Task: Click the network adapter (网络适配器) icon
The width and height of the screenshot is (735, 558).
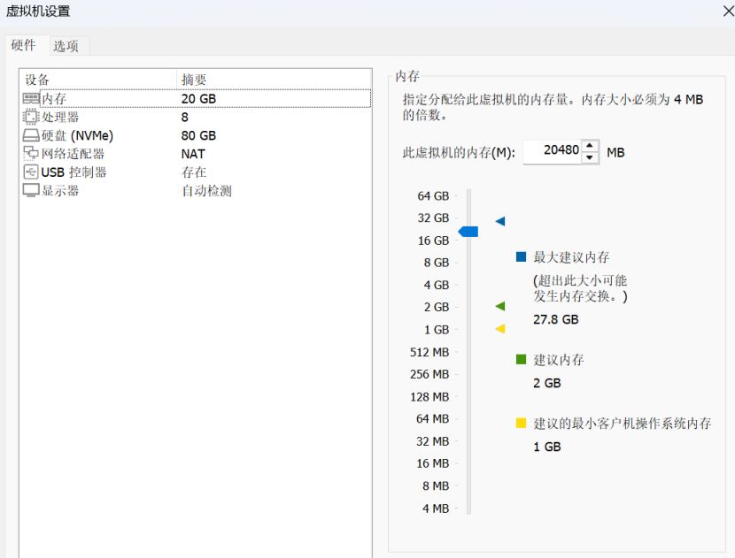Action: (31, 153)
